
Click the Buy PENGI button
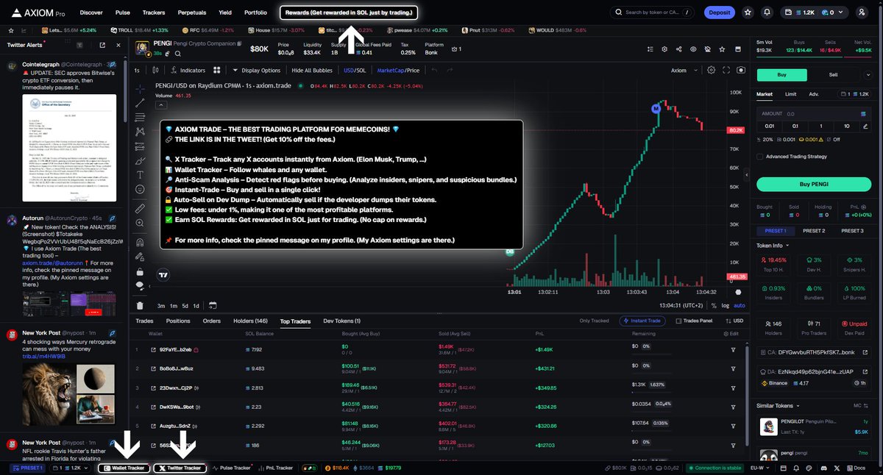tap(814, 184)
